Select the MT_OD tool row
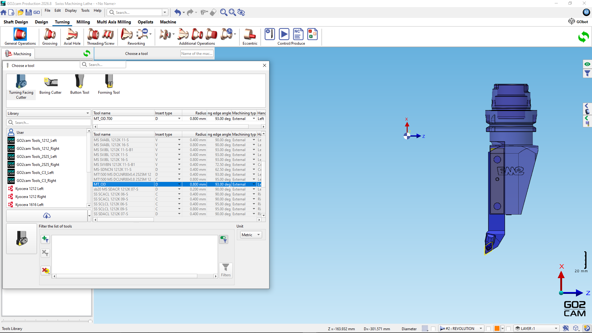Viewport: 592px width, 333px height. [x=177, y=184]
